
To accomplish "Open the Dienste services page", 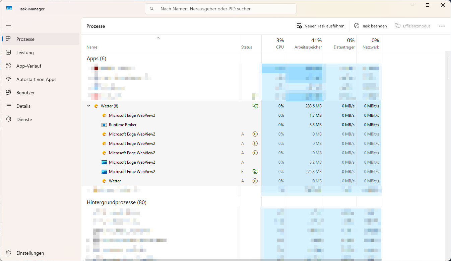I will (x=40, y=119).
